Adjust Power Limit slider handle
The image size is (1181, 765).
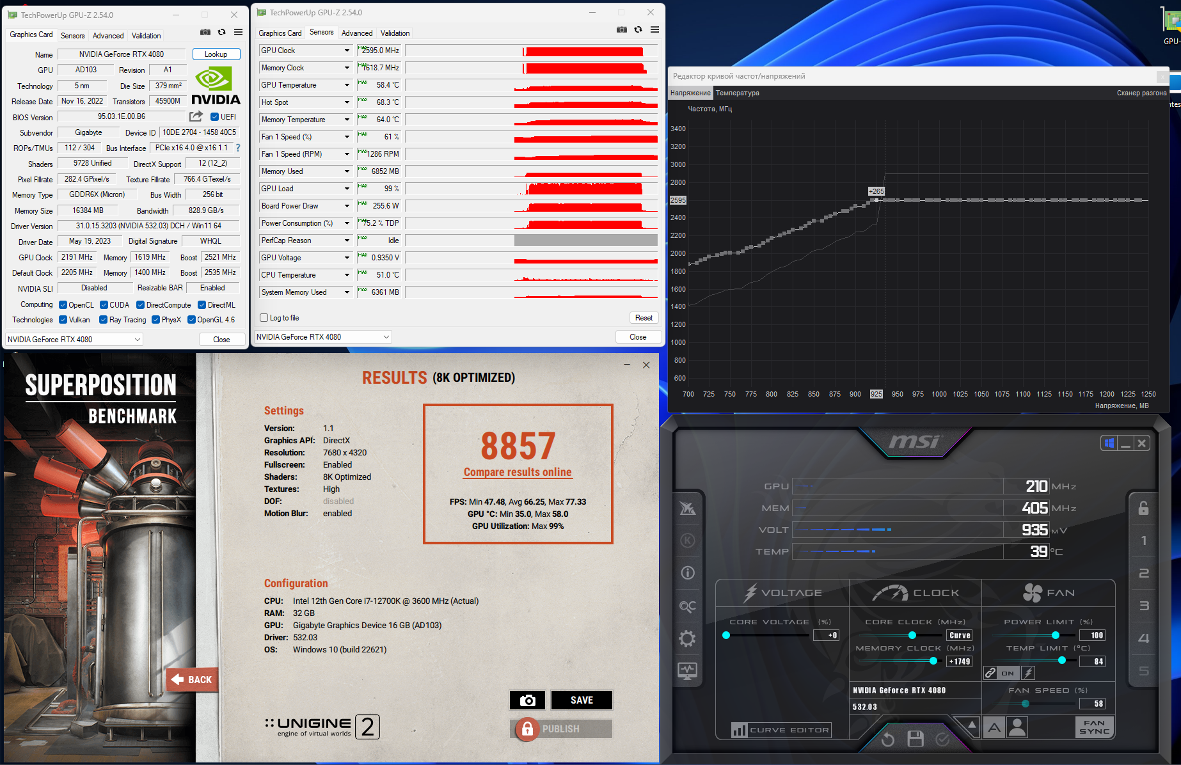click(x=1055, y=635)
